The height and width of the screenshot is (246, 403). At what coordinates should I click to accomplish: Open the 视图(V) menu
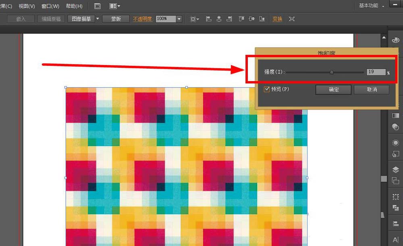(x=27, y=6)
